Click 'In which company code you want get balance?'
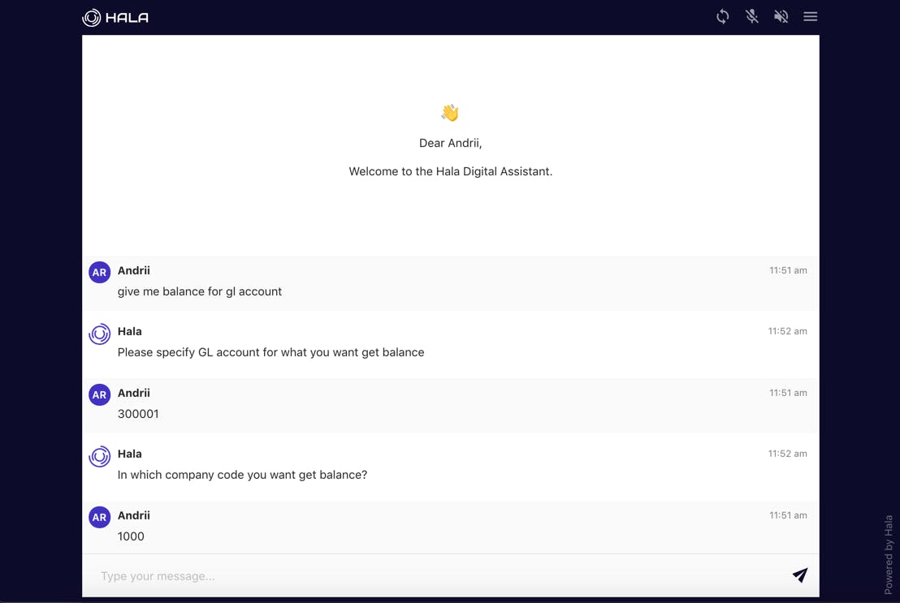The width and height of the screenshot is (900, 603). coord(242,475)
